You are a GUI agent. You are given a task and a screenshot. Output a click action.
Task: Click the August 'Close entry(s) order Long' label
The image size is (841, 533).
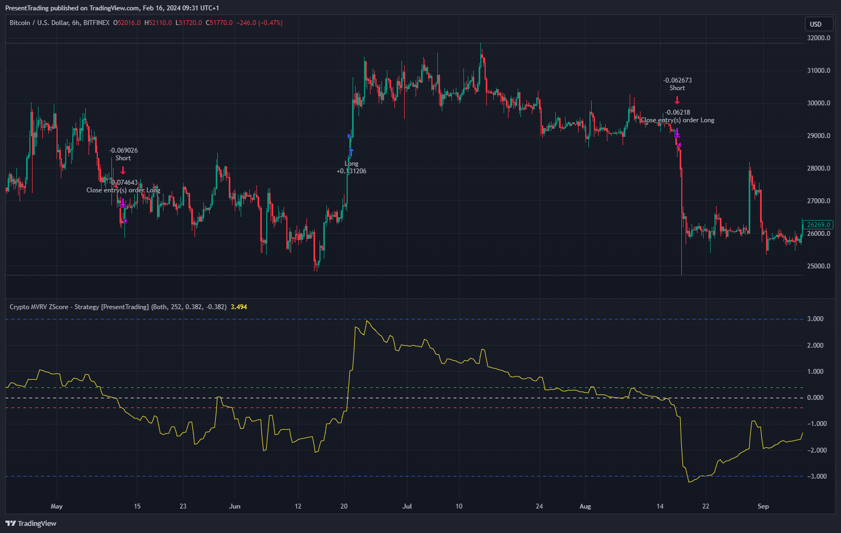coord(677,120)
